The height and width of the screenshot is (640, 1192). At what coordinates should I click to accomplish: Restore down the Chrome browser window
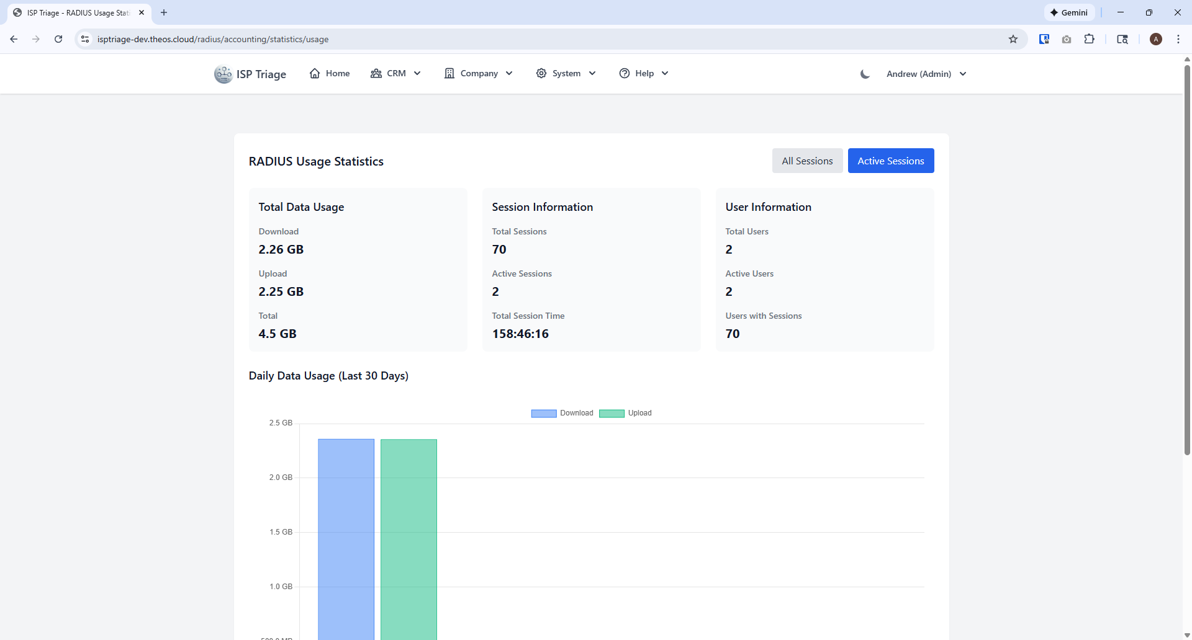pos(1149,12)
